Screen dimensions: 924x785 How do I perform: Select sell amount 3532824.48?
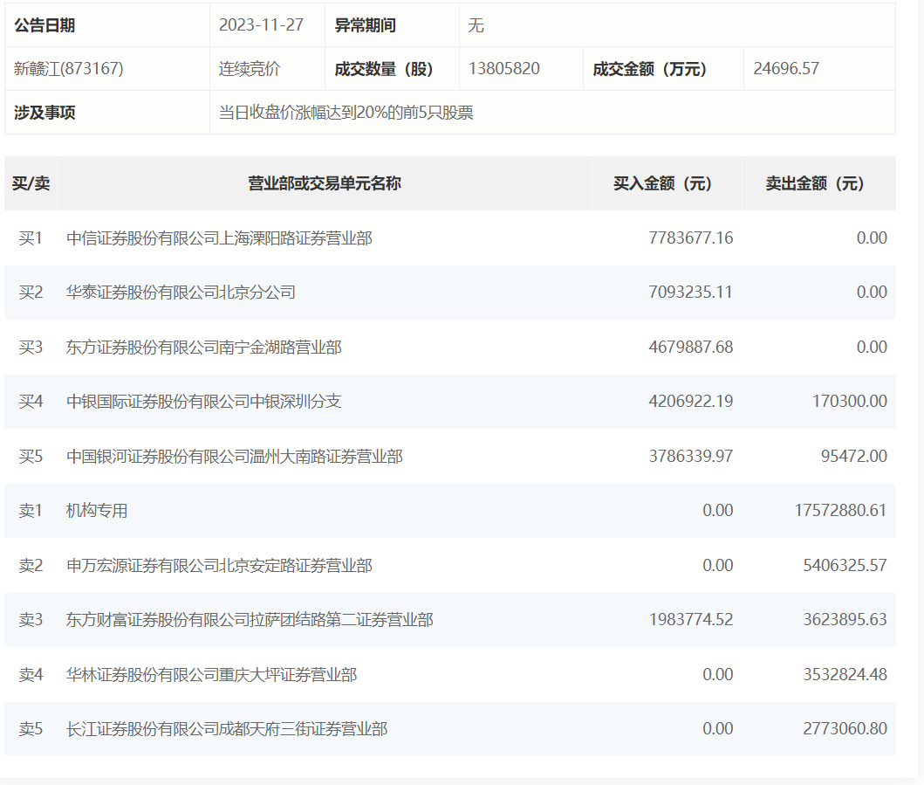click(x=845, y=674)
